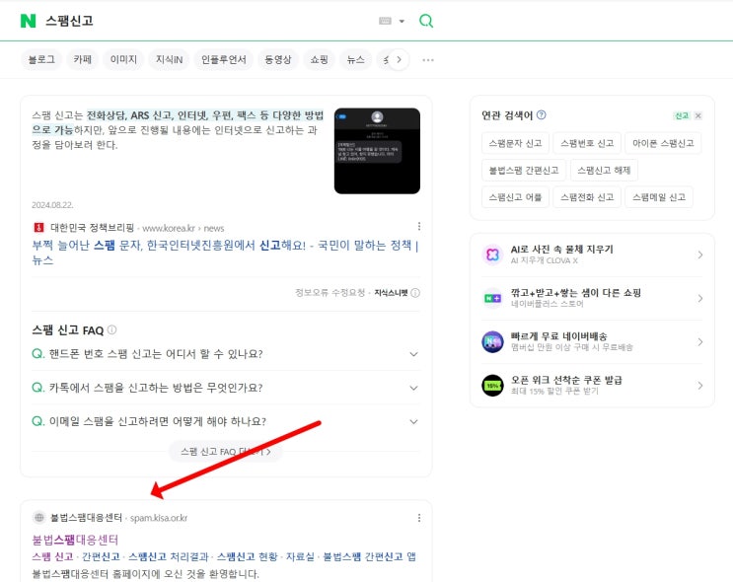Click the CLOVA X AI eraser icon

click(492, 255)
